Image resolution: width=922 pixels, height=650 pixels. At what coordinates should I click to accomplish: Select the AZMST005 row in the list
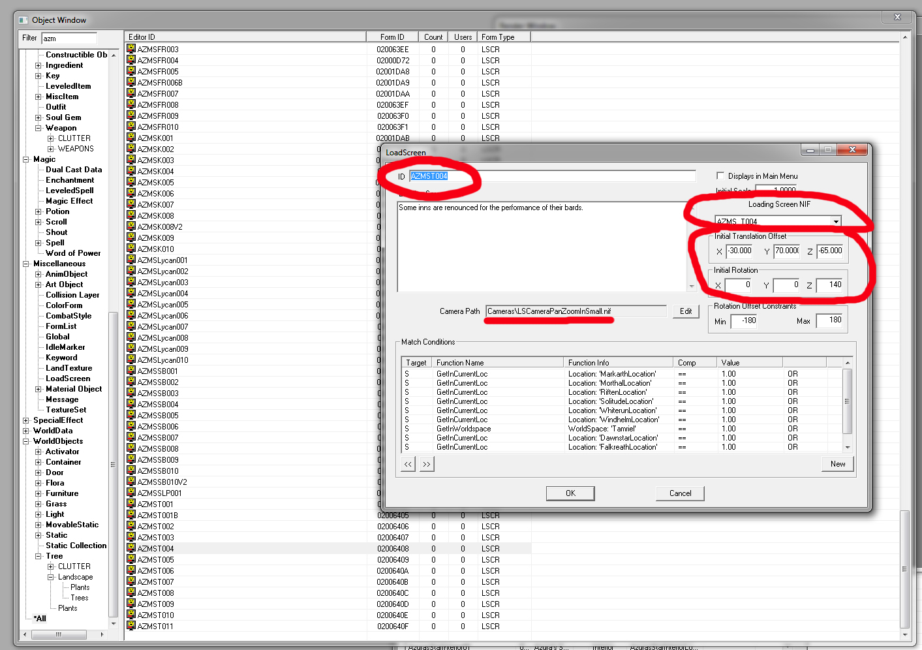328,559
